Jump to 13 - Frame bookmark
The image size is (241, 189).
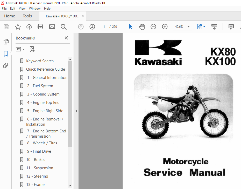(x=35, y=185)
